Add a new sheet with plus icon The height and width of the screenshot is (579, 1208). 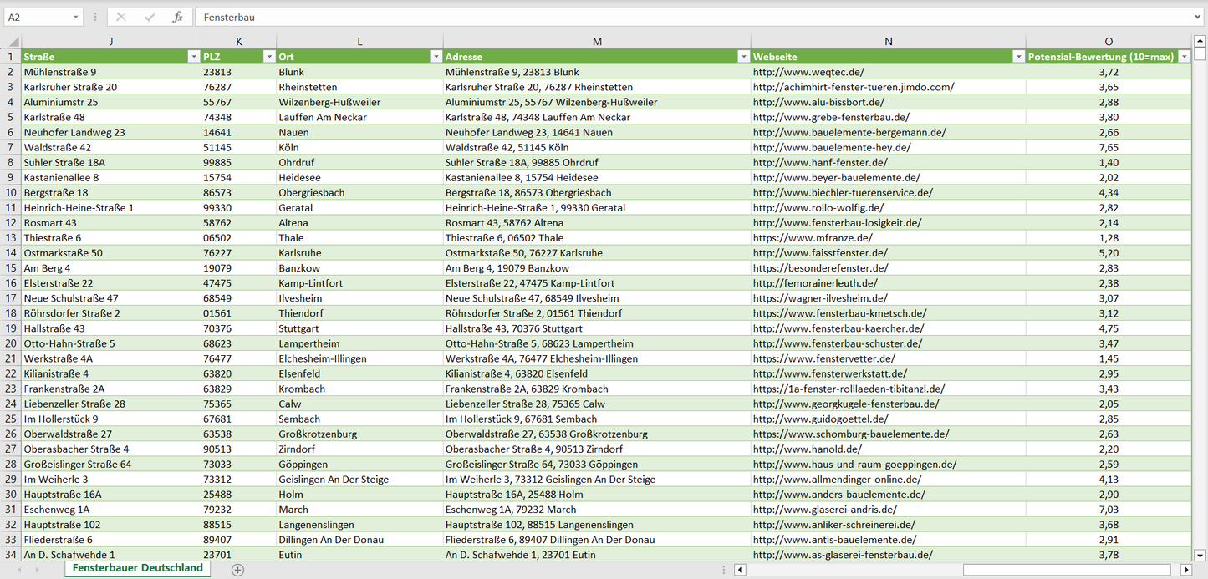(237, 570)
